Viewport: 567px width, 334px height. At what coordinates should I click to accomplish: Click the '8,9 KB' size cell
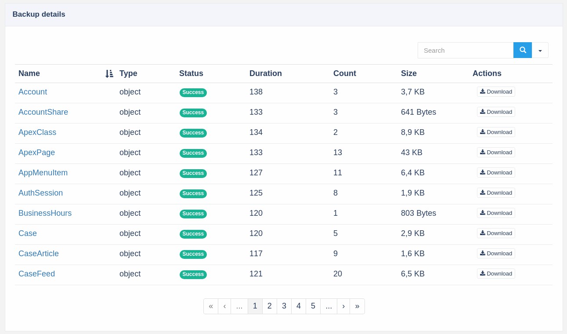coord(413,132)
